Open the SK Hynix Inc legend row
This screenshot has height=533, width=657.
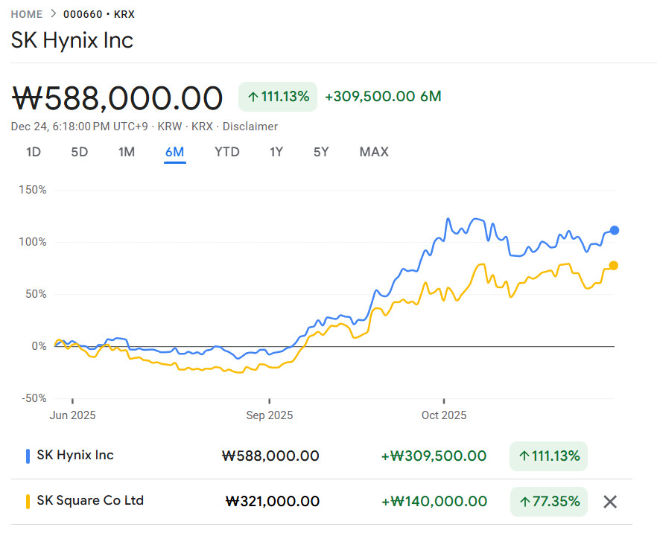click(x=74, y=456)
